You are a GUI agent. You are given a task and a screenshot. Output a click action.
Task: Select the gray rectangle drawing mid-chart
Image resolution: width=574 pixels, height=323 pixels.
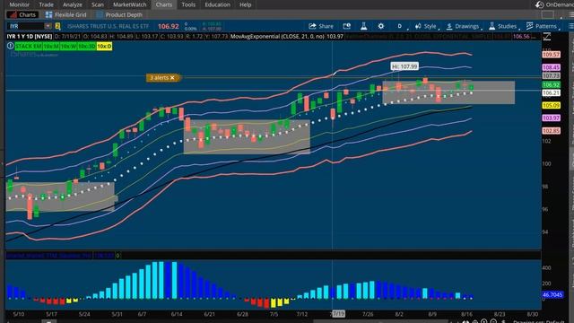(247, 137)
